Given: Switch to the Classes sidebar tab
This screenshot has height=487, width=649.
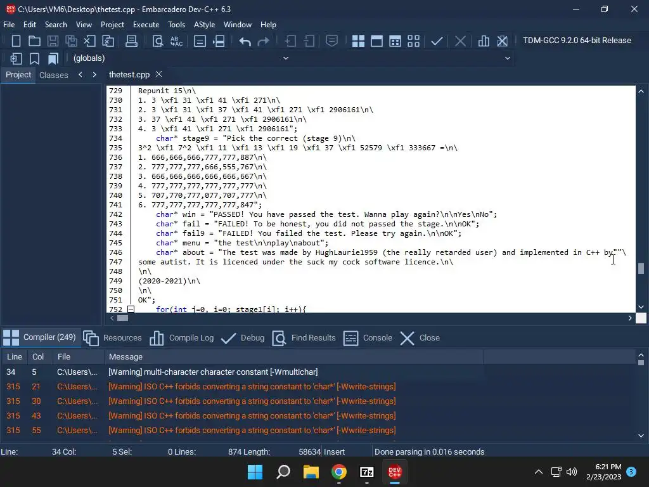Looking at the screenshot, I should coord(54,75).
